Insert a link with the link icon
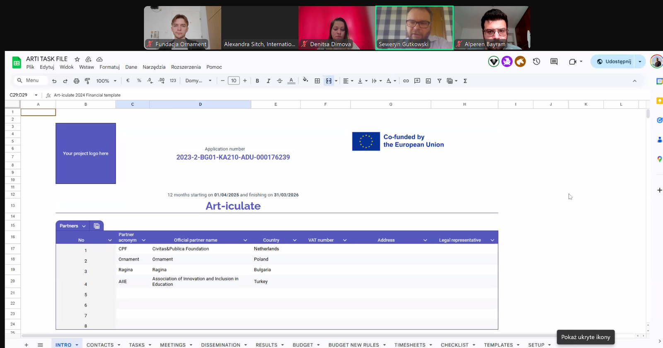The image size is (663, 348). (x=406, y=81)
